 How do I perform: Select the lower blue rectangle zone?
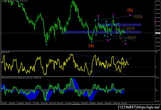coord(102,32)
